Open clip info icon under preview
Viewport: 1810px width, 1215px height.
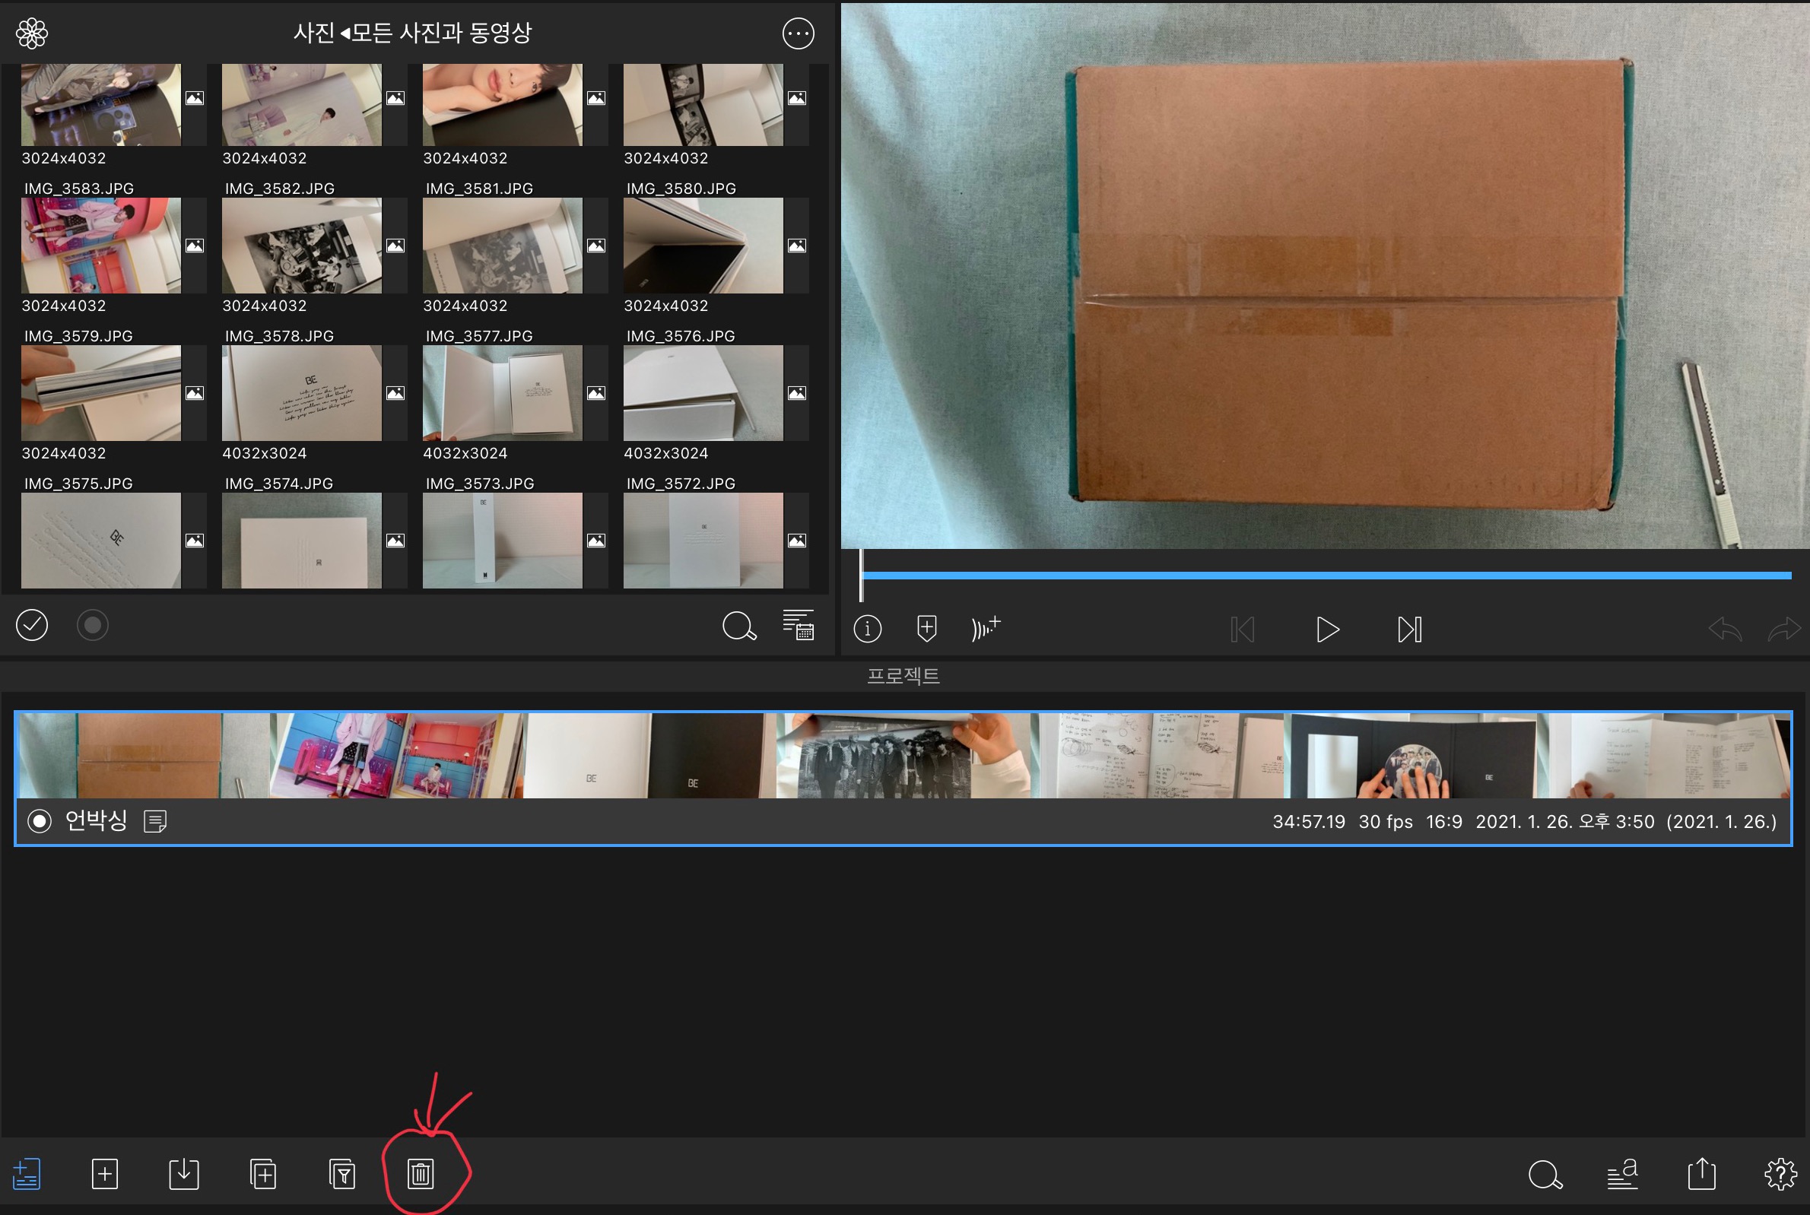coord(867,629)
